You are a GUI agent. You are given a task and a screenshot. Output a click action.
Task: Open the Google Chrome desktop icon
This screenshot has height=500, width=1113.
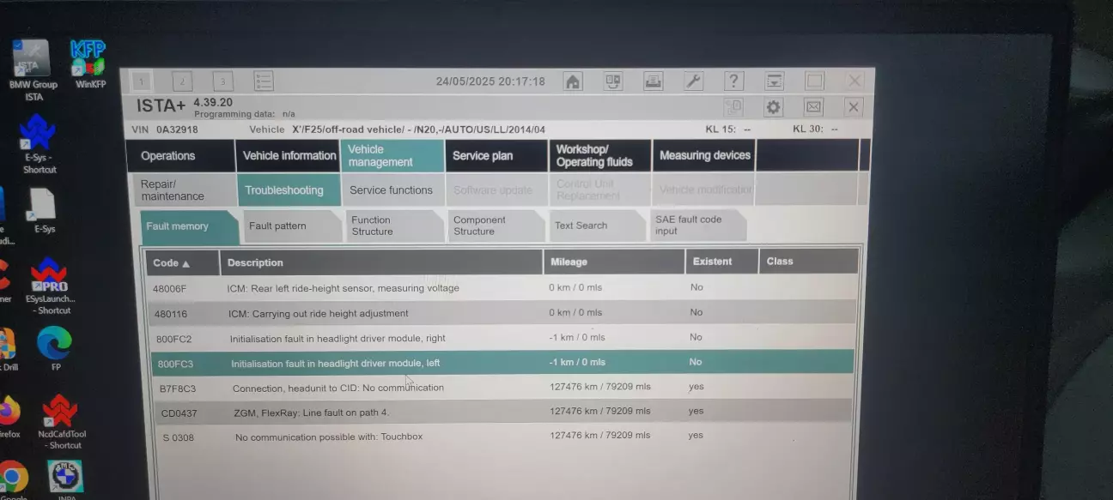[x=12, y=480]
